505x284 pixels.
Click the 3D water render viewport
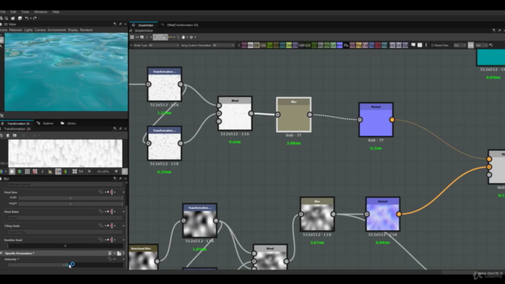[66, 72]
